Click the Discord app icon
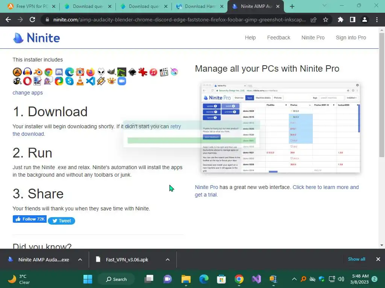 pos(59,72)
